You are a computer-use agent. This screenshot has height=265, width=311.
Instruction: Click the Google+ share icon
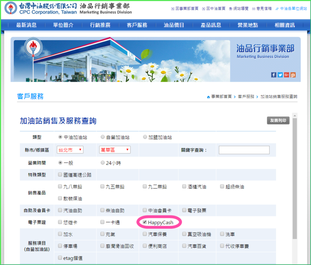click(x=287, y=75)
